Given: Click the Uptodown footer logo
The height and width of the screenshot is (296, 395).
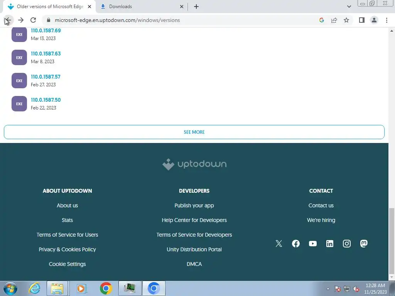Looking at the screenshot, I should coord(194,164).
